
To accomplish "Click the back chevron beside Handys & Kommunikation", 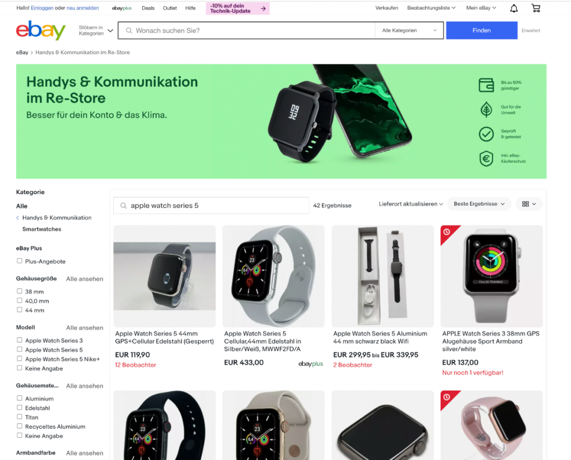I will pyautogui.click(x=17, y=218).
